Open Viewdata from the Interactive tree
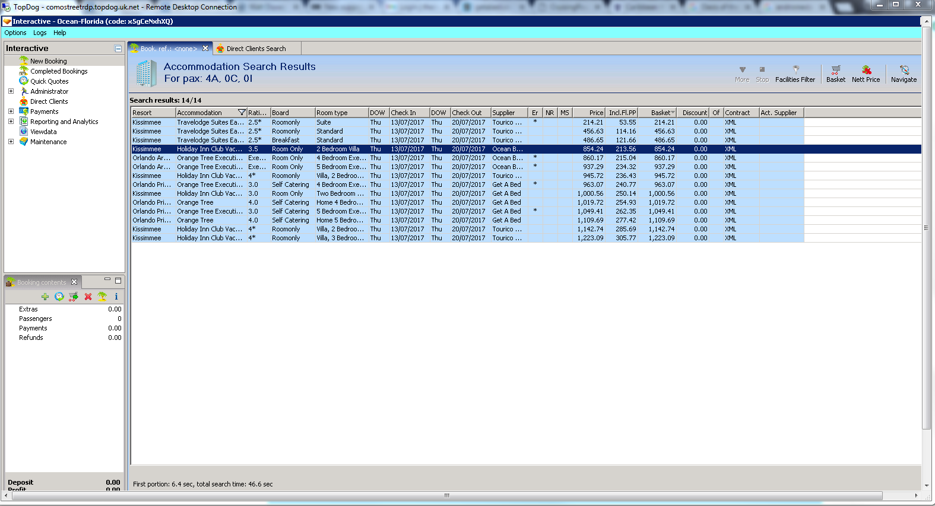This screenshot has height=506, width=935. [x=43, y=132]
